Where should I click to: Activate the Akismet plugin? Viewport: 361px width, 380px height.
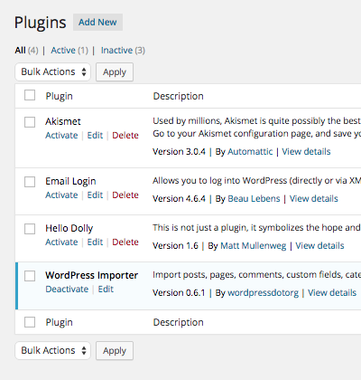coord(61,136)
